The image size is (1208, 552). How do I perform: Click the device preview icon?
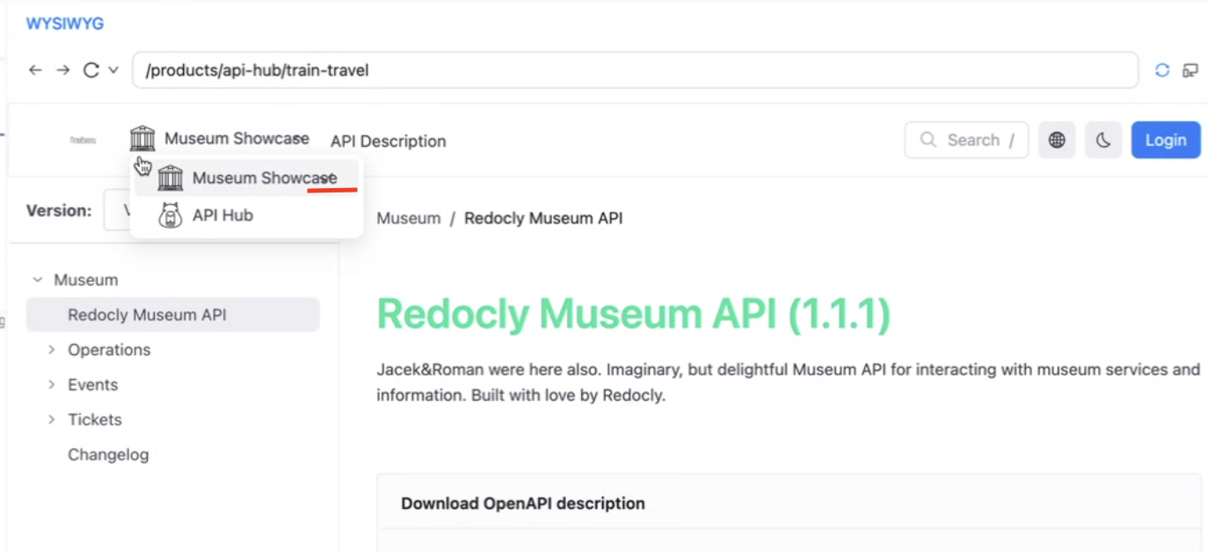[1190, 70]
